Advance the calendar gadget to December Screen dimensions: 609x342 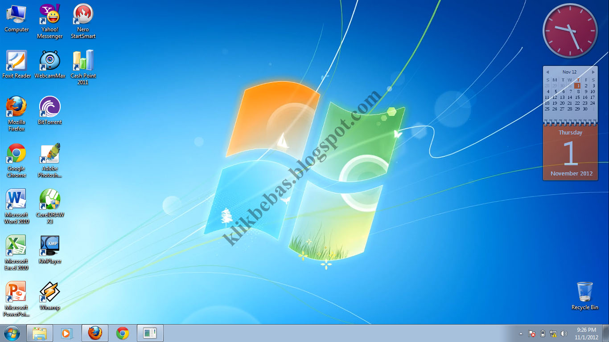(593, 72)
